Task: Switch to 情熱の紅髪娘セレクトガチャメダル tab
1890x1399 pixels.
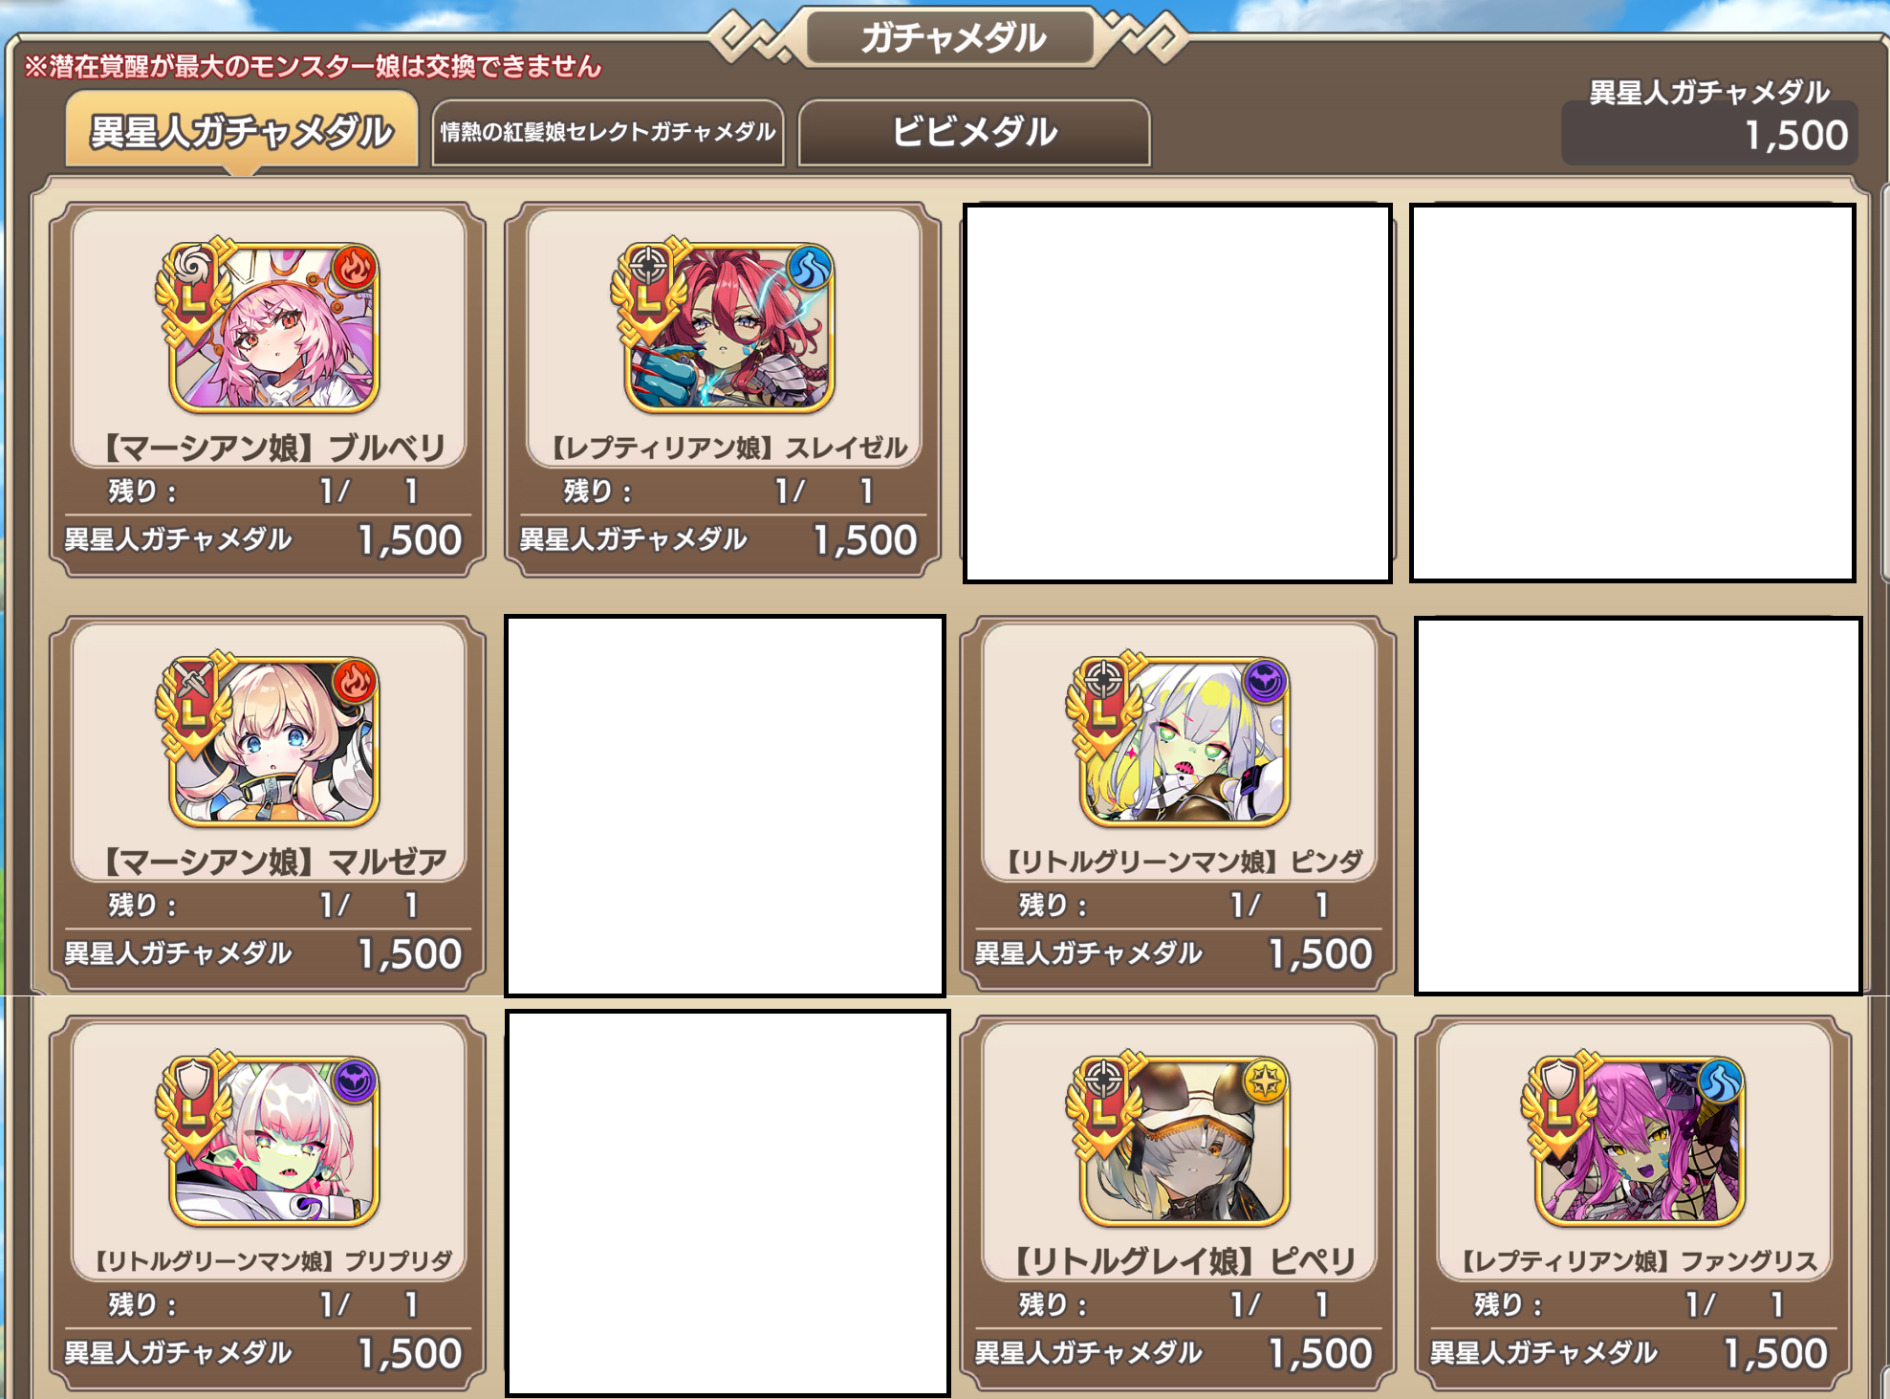Action: (608, 132)
